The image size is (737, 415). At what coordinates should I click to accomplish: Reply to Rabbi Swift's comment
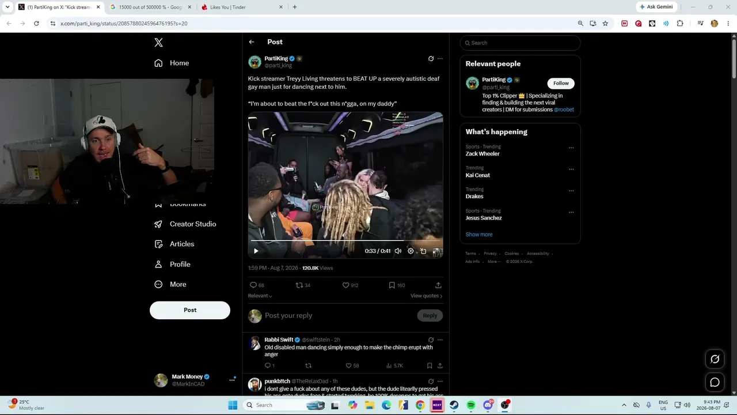269,366
